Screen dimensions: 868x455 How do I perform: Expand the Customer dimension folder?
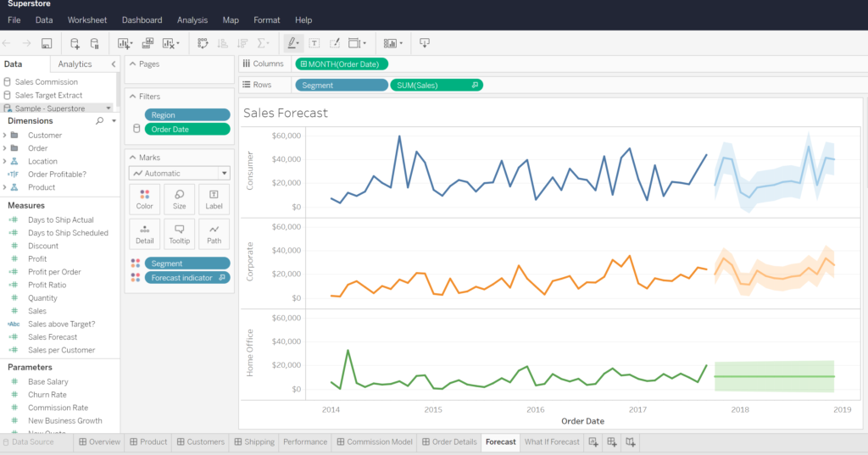(x=5, y=136)
